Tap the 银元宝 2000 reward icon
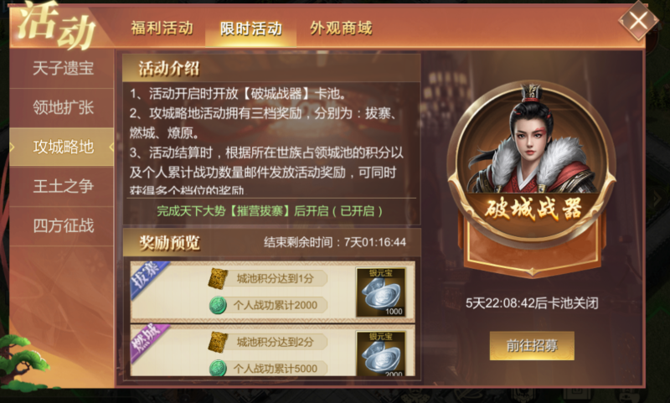The width and height of the screenshot is (670, 403). (381, 354)
